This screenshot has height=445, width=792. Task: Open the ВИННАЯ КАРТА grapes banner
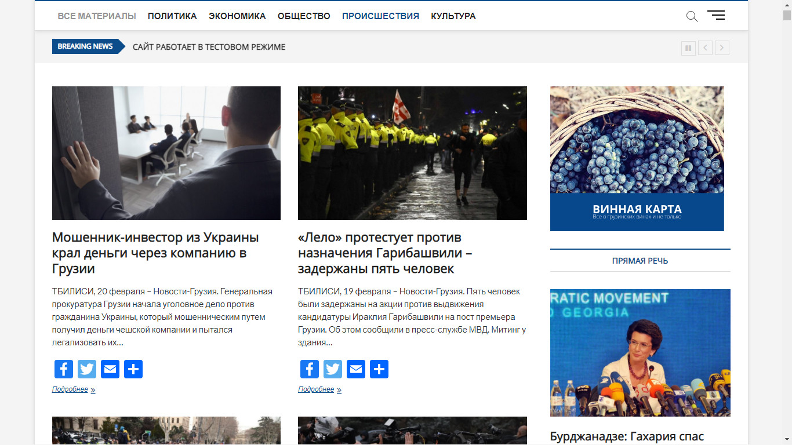point(637,159)
